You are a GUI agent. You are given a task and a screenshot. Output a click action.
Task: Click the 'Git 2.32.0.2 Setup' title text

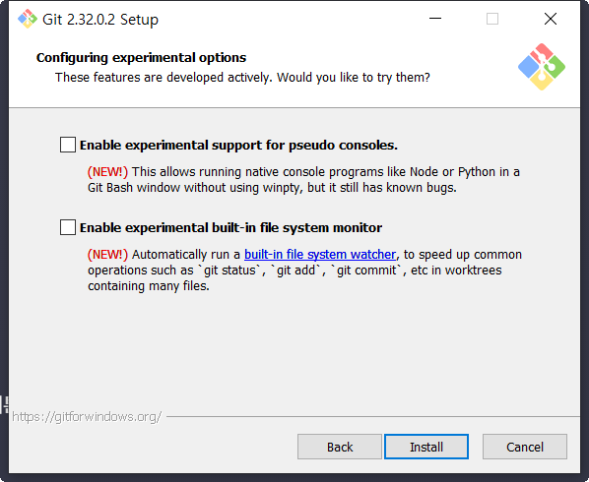pyautogui.click(x=100, y=20)
